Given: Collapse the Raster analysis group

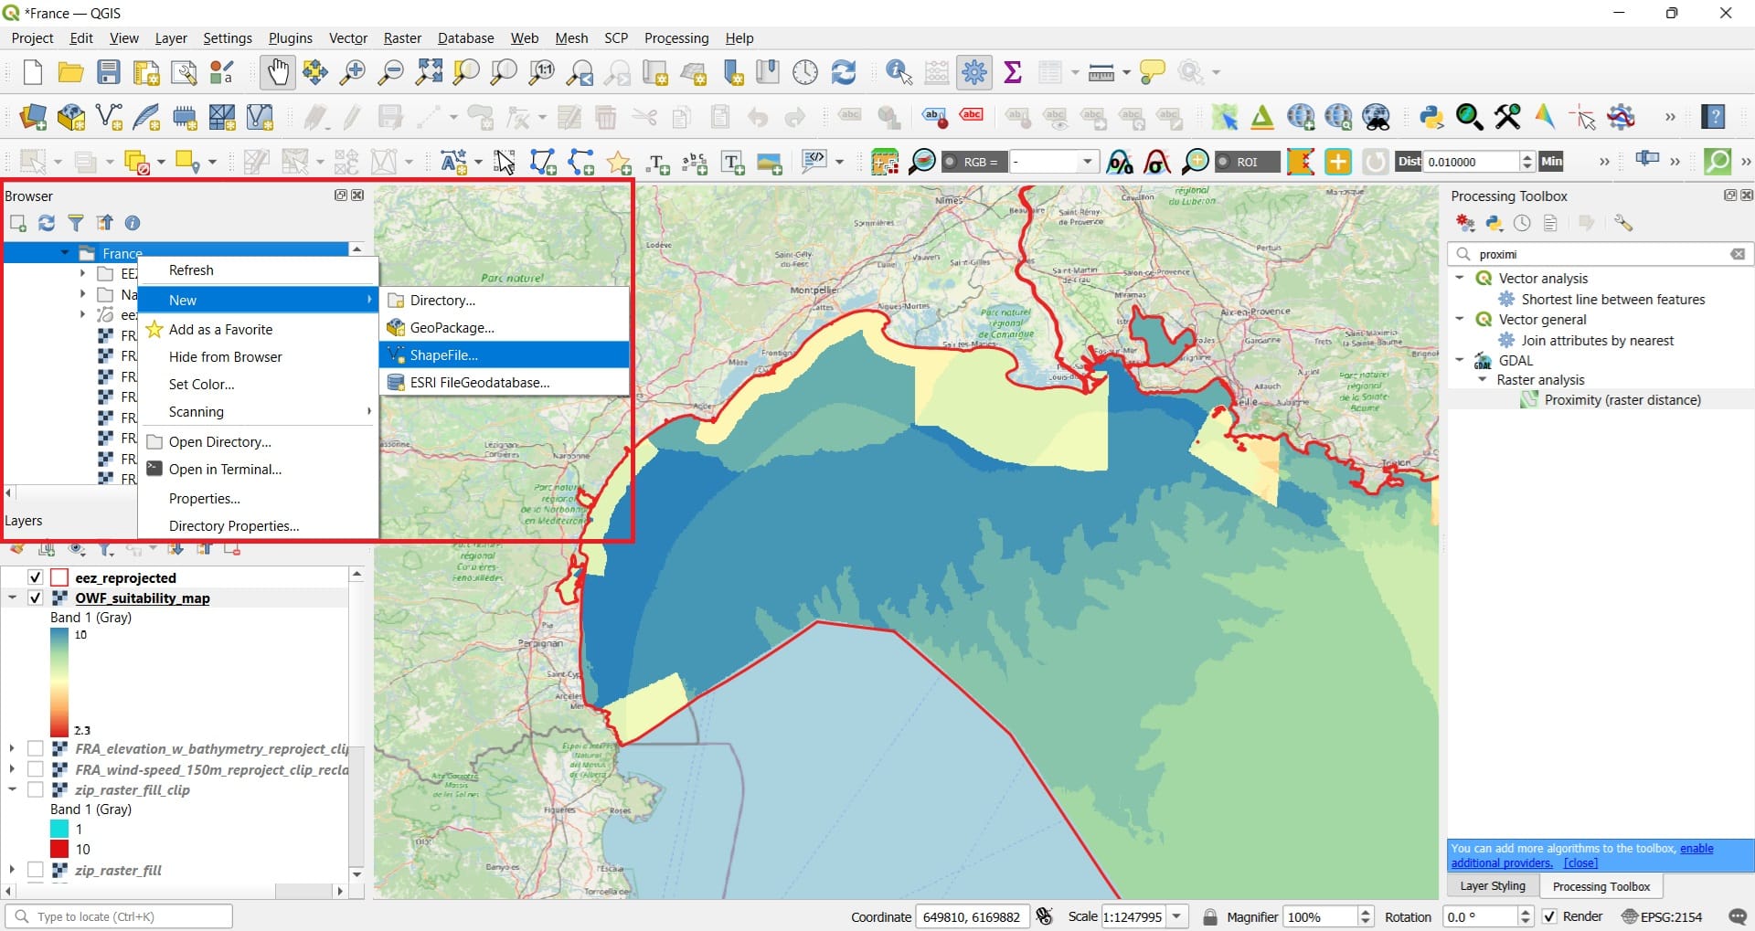Looking at the screenshot, I should pos(1483,379).
